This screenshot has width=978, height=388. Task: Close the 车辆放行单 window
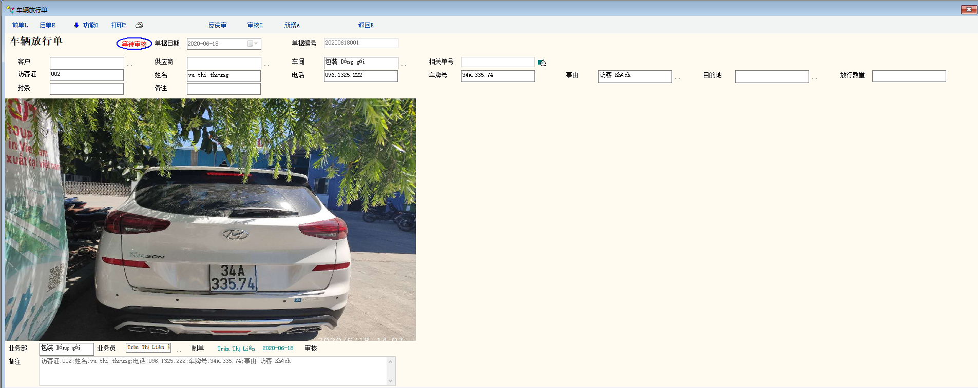point(968,10)
